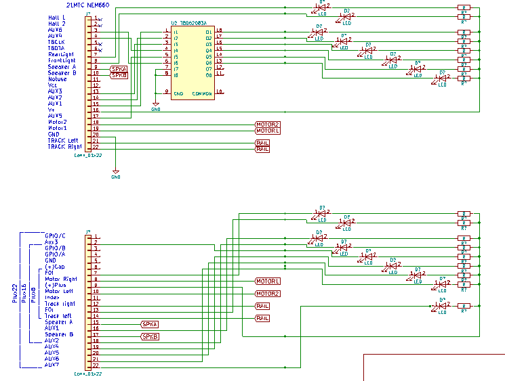The height and width of the screenshot is (381, 505).
Task: Select the Conn_01x22 label under the lower connector
Action: 88,374
